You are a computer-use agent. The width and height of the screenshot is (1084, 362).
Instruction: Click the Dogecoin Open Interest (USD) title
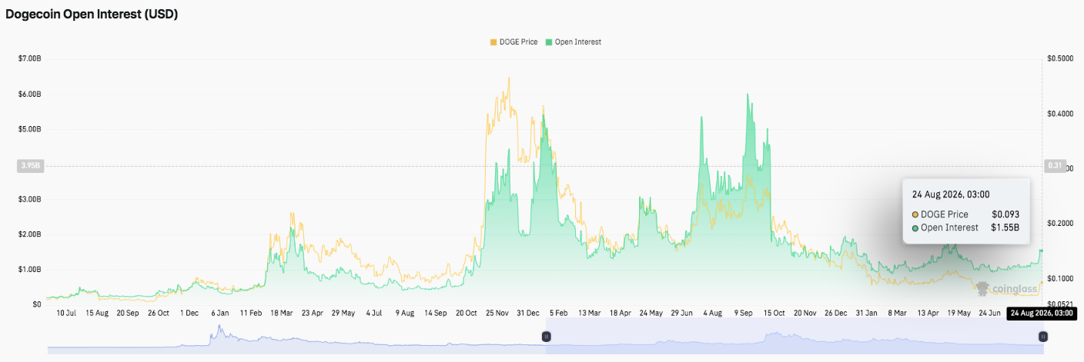pyautogui.click(x=92, y=14)
